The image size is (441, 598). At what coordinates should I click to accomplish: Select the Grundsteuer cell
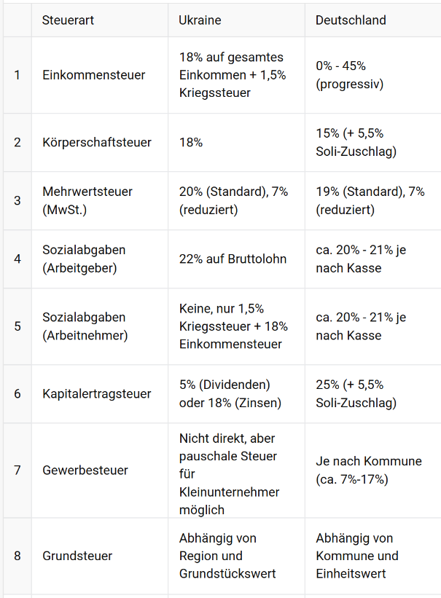click(x=77, y=556)
